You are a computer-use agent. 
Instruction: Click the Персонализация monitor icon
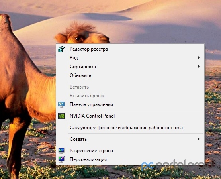pos(61,159)
